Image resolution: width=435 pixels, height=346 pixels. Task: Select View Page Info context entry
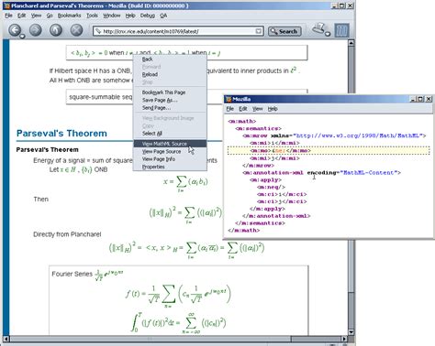170,159
